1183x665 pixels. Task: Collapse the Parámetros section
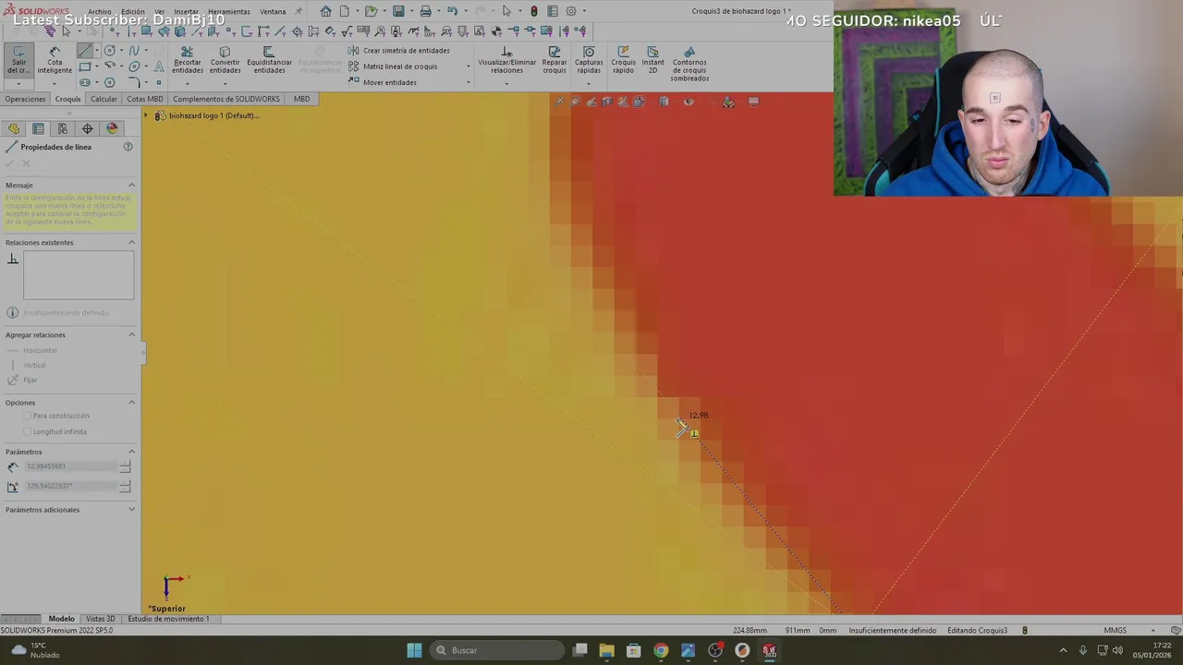coord(131,452)
